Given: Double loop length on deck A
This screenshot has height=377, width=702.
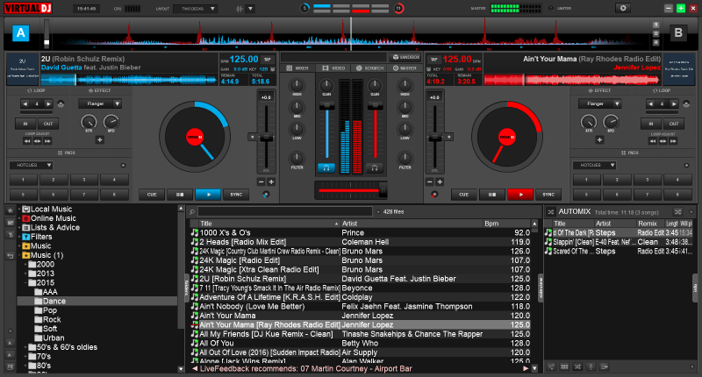Looking at the screenshot, I should point(48,103).
